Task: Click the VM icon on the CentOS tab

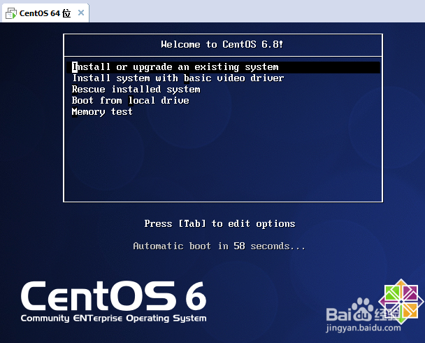Action: point(11,13)
